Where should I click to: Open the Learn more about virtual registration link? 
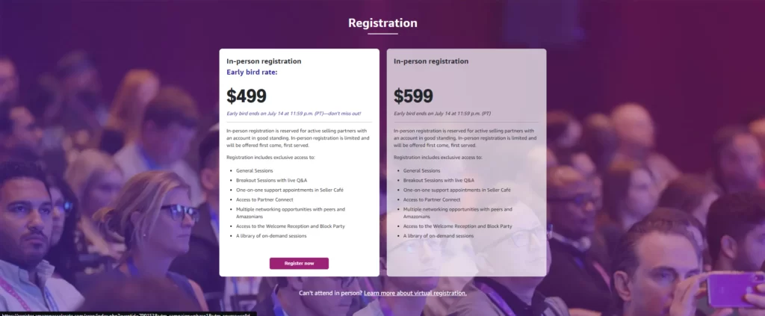tap(415, 293)
